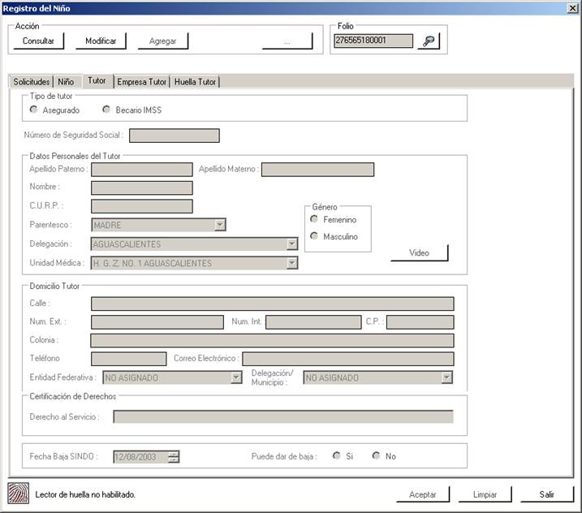Click the C.U.R.P. input field
582x513 pixels.
pyautogui.click(x=142, y=206)
